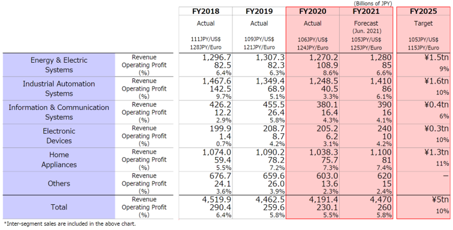Click the Industrial Automation Systems label
Image resolution: width=453 pixels, height=230 pixels.
[x=59, y=88]
